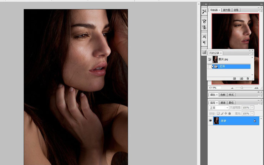
Task: Hide the 背景 layer with the eye icon
Action: [210, 120]
